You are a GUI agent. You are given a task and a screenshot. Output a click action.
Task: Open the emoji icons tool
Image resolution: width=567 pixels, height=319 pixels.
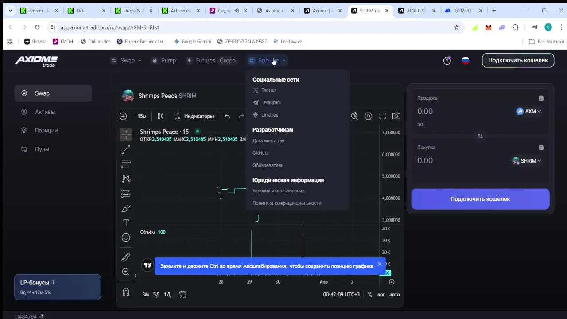coord(126,238)
